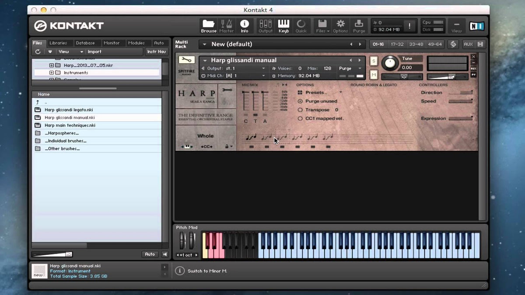The height and width of the screenshot is (295, 525).
Task: Open the Midi Ch channel dropdown
Action: [x=245, y=76]
